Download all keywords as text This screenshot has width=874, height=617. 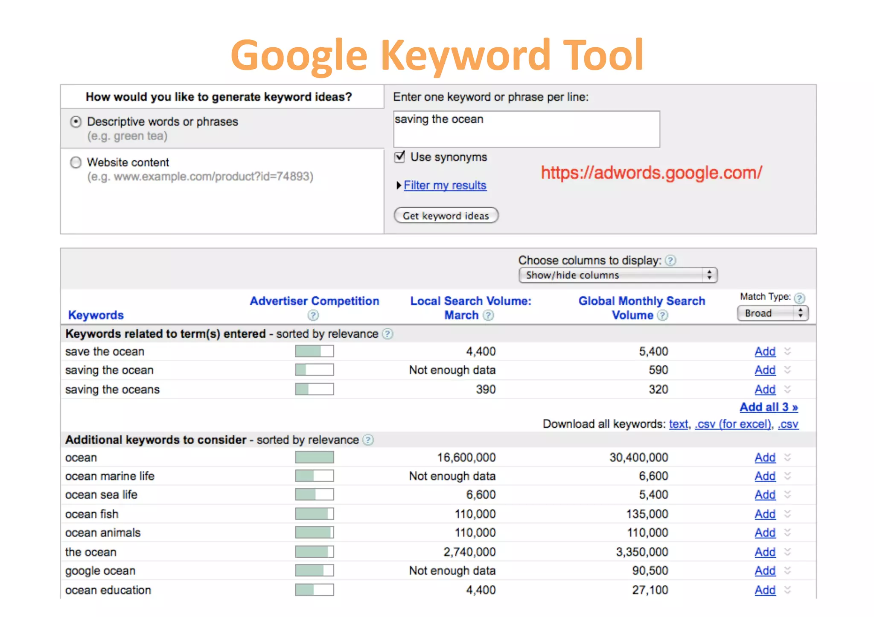pyautogui.click(x=679, y=424)
